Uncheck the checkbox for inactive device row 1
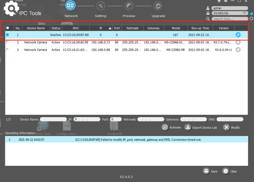254x182 pixels. click(7, 35)
